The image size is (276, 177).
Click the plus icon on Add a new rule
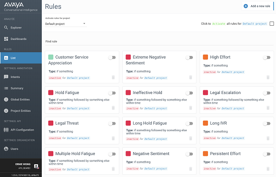tap(246, 6)
